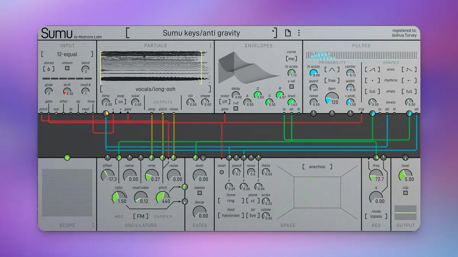458x257 pixels.
Task: Click the new preset document icon
Action: click(x=288, y=33)
